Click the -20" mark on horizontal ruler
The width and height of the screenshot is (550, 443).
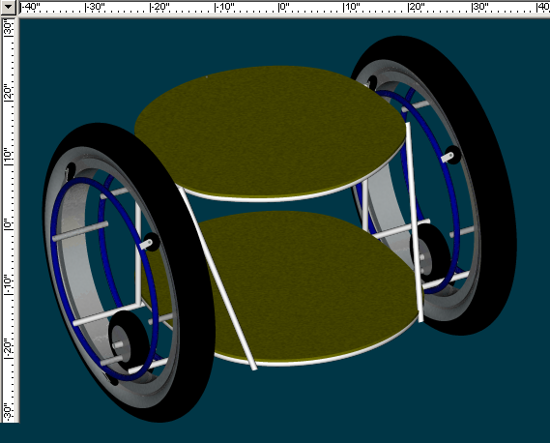coord(160,7)
